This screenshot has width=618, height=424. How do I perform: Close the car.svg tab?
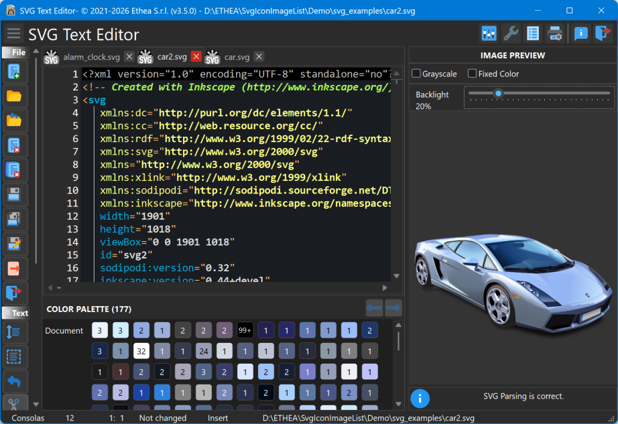click(x=259, y=57)
